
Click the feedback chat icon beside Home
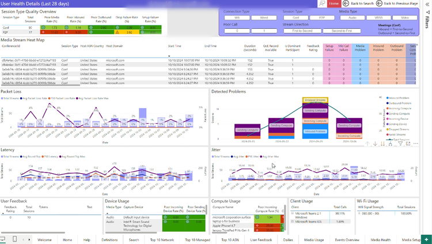tap(323, 3)
